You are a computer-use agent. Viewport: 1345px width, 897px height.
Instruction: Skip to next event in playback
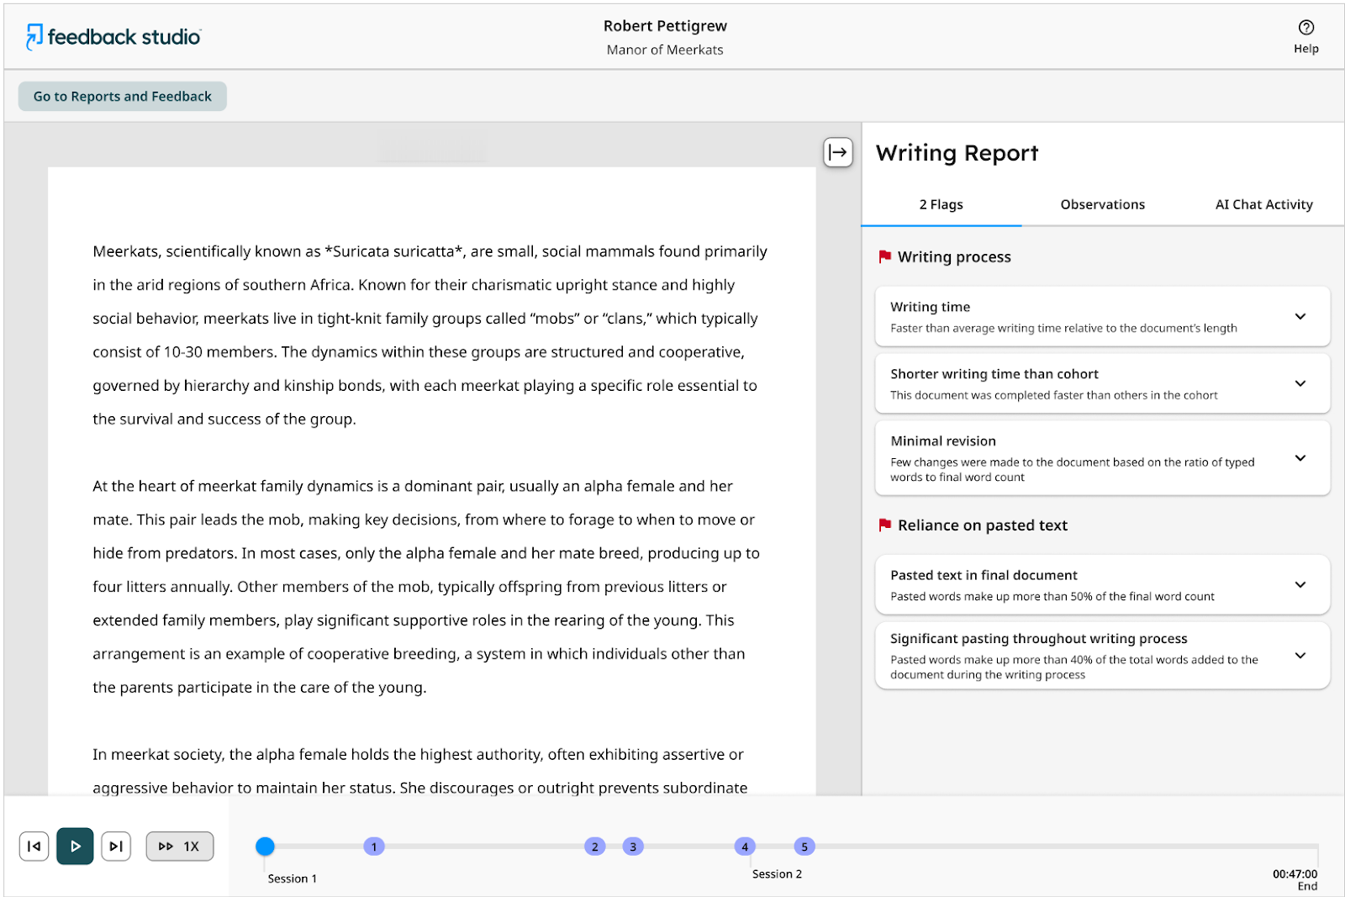pos(116,847)
